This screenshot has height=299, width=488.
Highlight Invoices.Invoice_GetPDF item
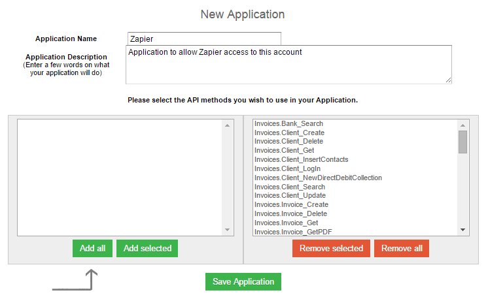(x=291, y=232)
